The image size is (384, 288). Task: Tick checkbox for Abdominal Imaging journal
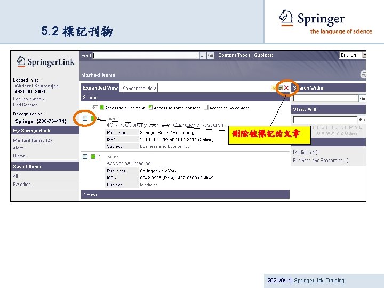(x=85, y=156)
